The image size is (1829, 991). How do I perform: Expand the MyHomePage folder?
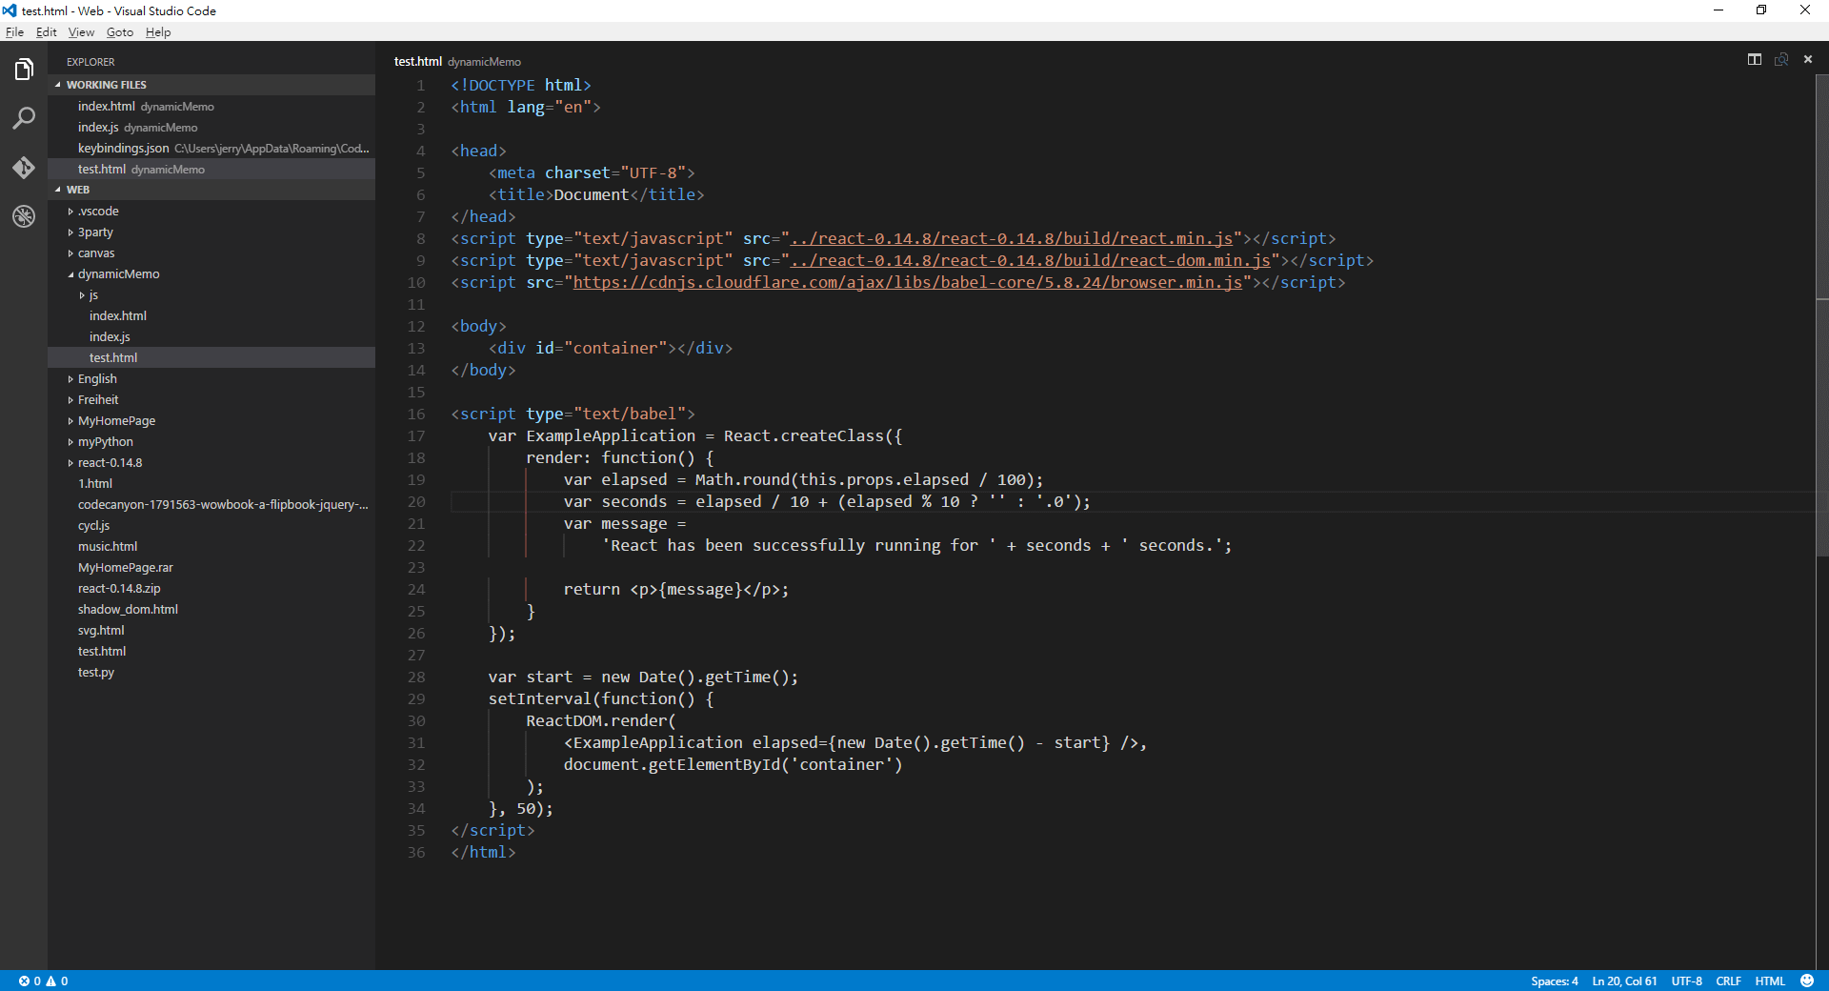(x=211, y=420)
